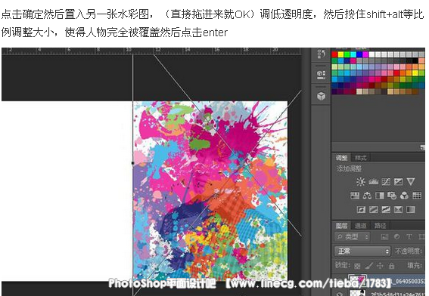Lock all layer attributes (padlock icon)
Image resolution: width=429 pixels, height=296 pixels.
pyautogui.click(x=391, y=265)
